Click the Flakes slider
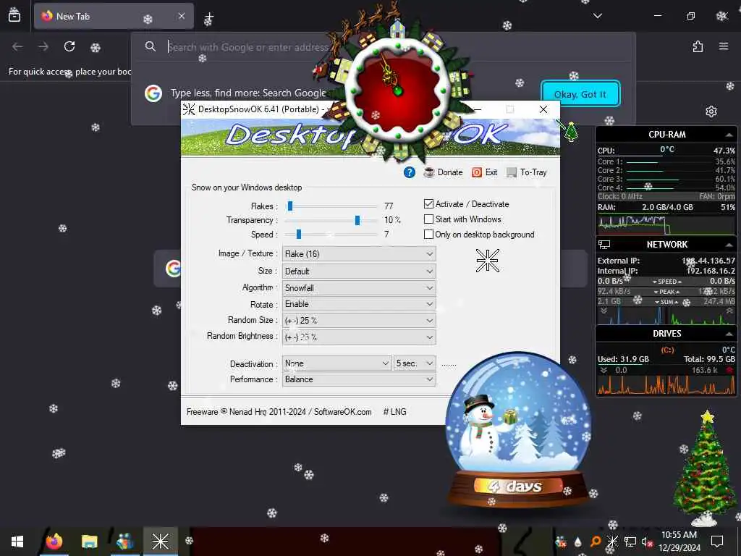Viewport: 741px width, 556px height. coord(331,206)
